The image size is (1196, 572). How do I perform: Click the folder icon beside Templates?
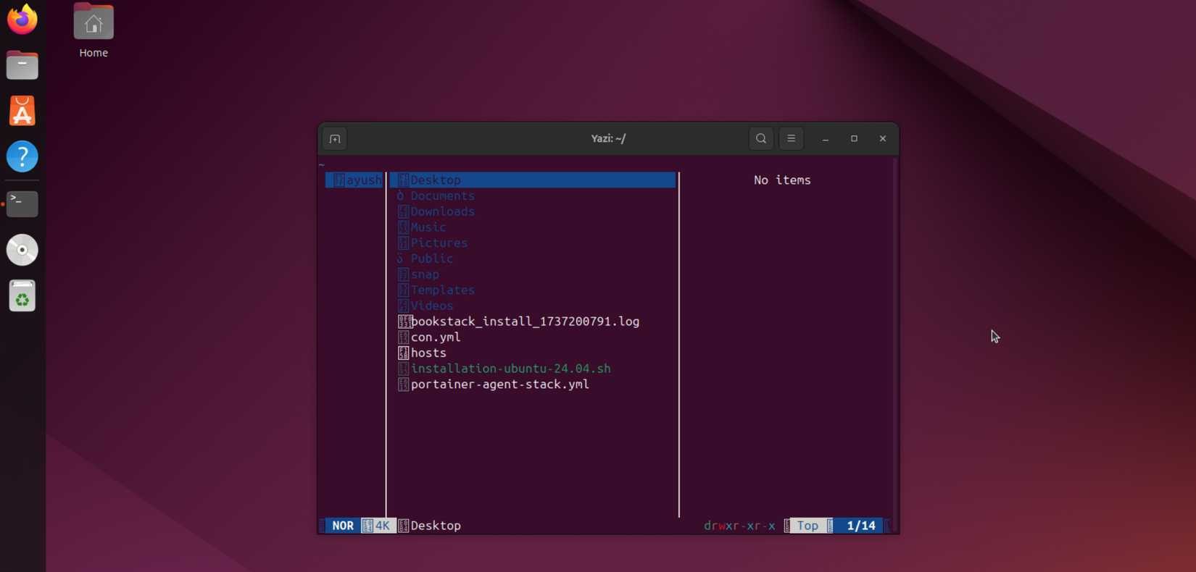[403, 290]
